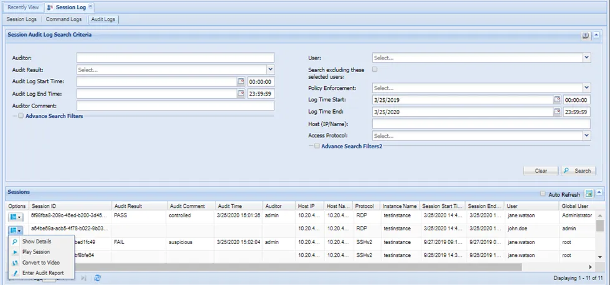The image size is (610, 285).
Task: Click the Log Time Start date field
Action: (463, 100)
